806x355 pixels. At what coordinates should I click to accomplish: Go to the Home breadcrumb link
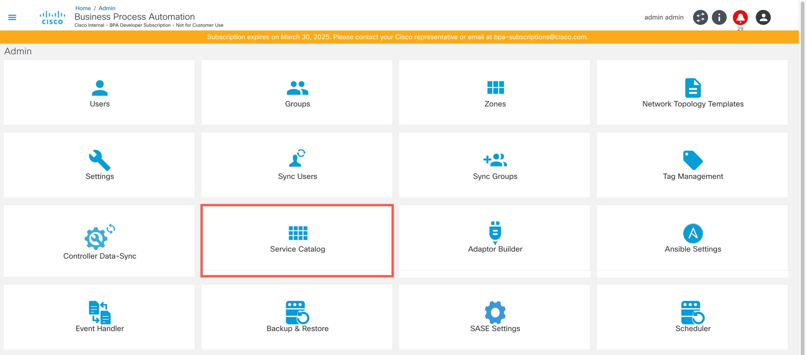tap(83, 8)
